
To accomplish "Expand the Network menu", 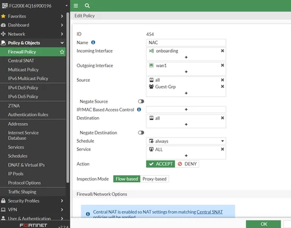I will click(62, 34).
